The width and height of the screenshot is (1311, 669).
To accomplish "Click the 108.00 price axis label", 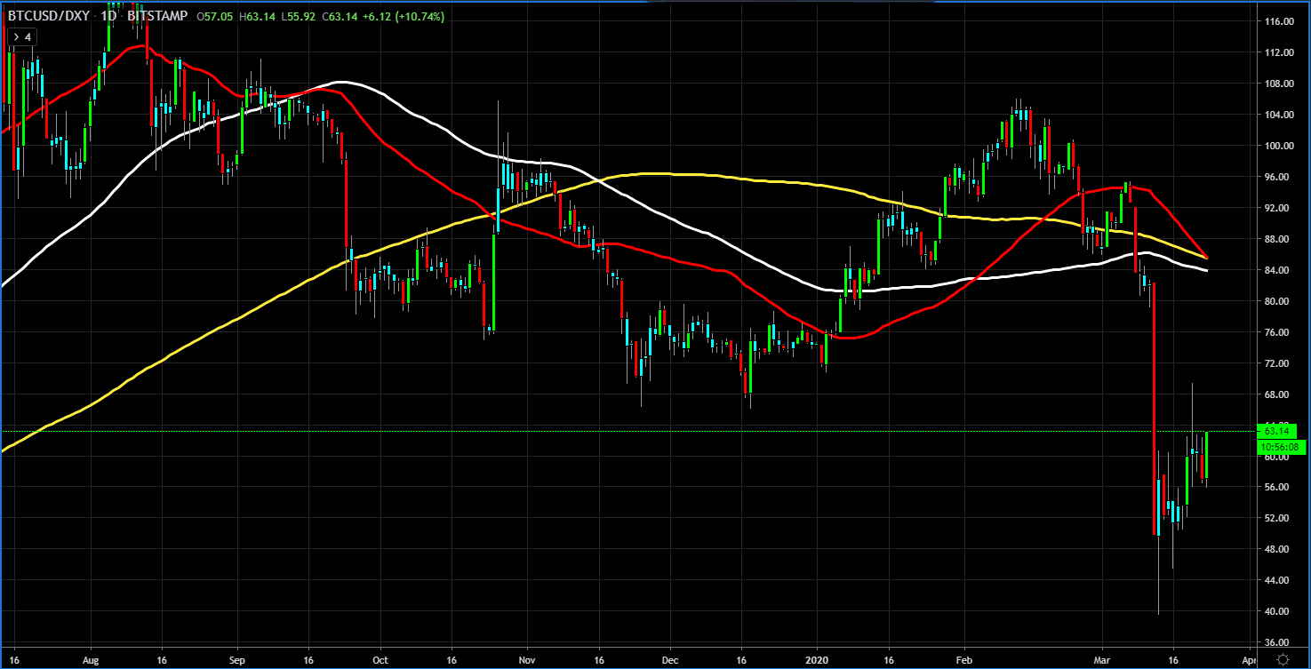I will pyautogui.click(x=1277, y=84).
